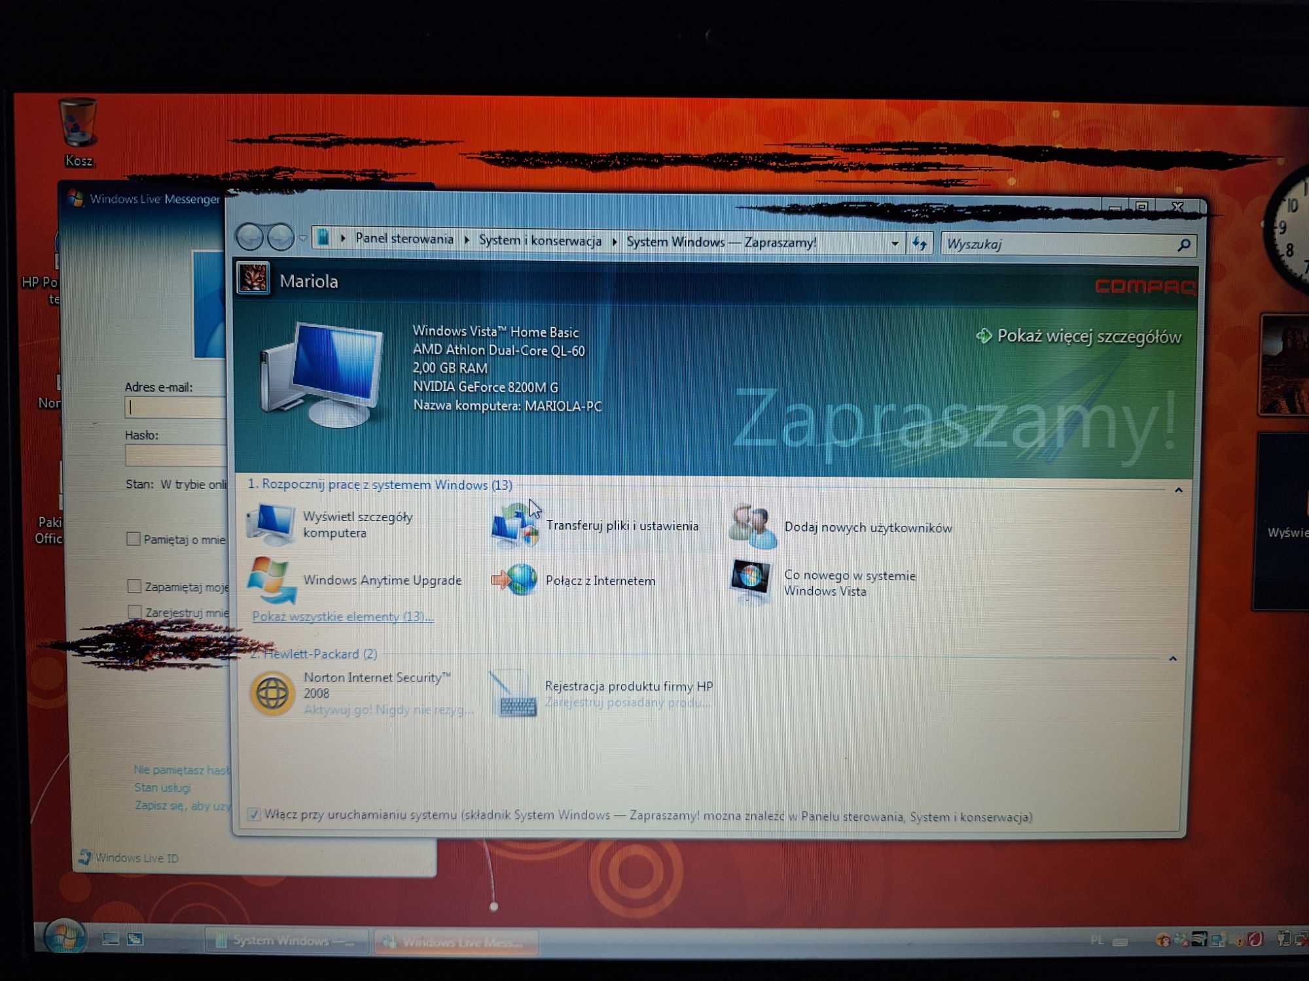
Task: Click Windows Live Messenger title bar icon
Action: pyautogui.click(x=76, y=198)
